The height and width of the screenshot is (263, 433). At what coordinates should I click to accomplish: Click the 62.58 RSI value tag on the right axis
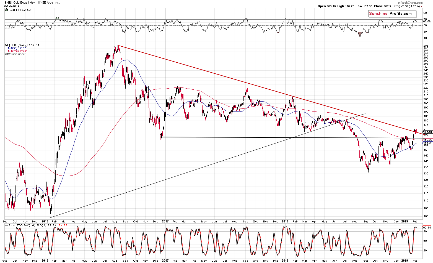click(x=427, y=21)
